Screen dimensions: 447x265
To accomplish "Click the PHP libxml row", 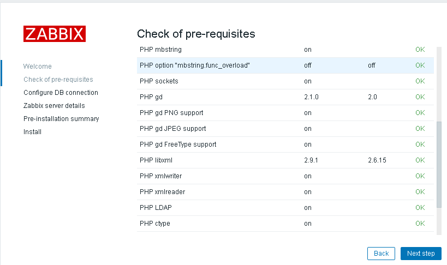I will point(285,160).
